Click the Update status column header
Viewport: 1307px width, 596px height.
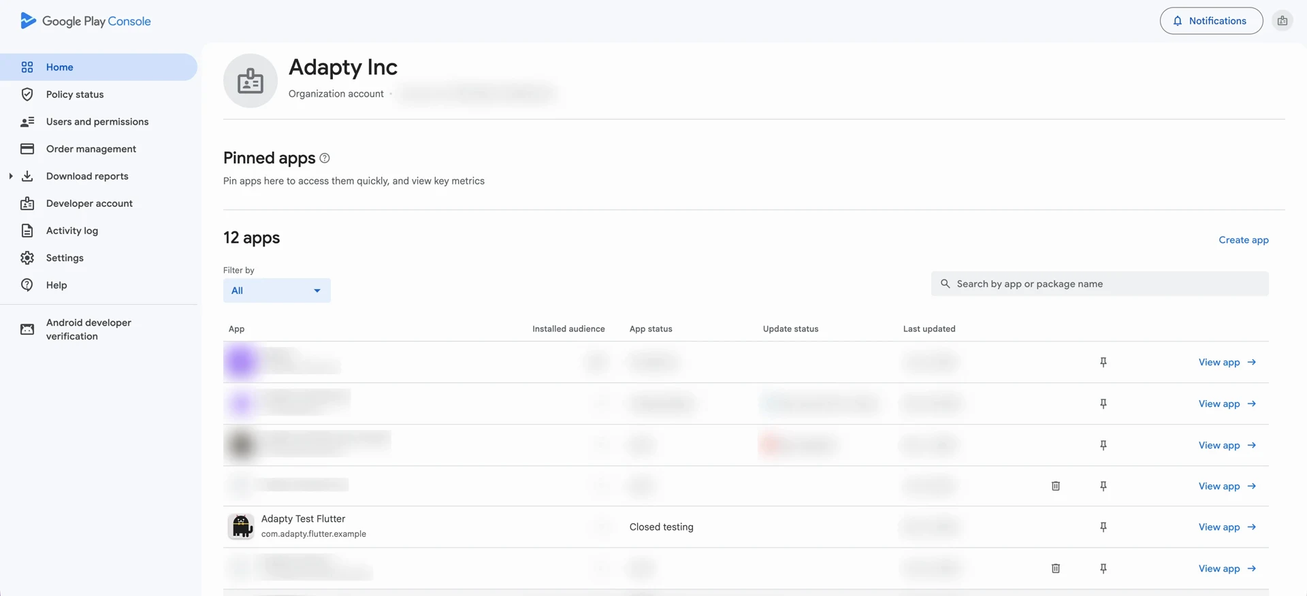791,329
